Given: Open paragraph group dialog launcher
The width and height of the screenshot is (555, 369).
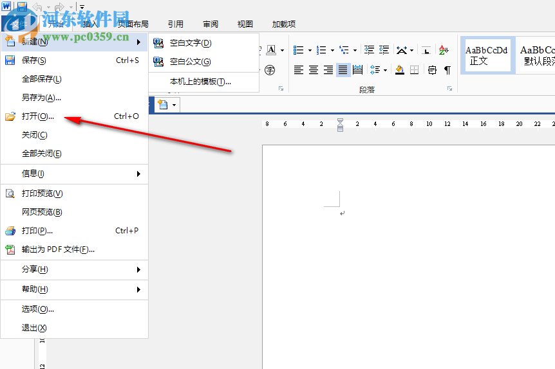Looking at the screenshot, I should [x=449, y=88].
